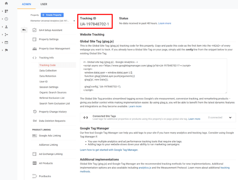Image resolution: width=238 pixels, height=180 pixels.
Task: Click Google Ads Linking icon
Action: pos(35,135)
